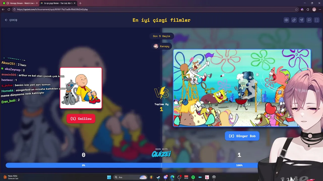Click chat username akaZeynep
This screenshot has width=323, height=181.
(x=13, y=69)
